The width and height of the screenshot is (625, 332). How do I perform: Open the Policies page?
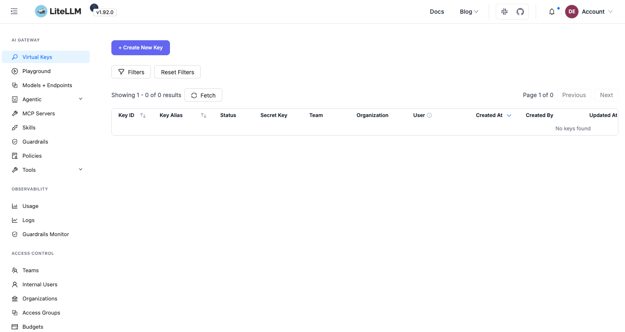(46, 156)
